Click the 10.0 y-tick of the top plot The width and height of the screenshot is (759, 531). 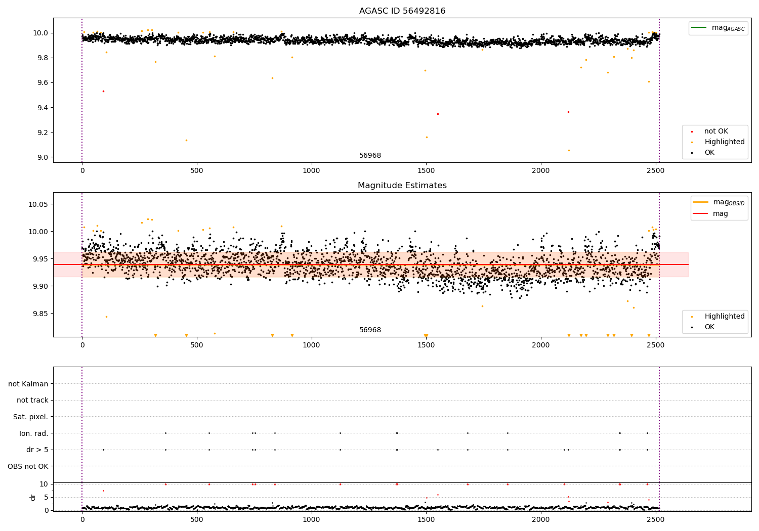click(40, 33)
